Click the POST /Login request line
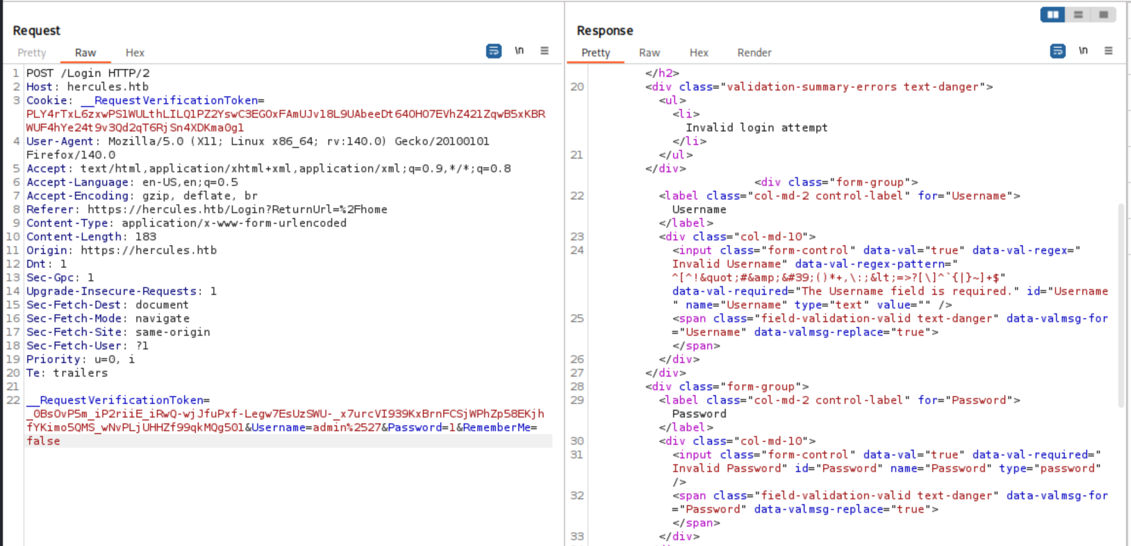Screen dimensions: 1131x546 [88, 73]
